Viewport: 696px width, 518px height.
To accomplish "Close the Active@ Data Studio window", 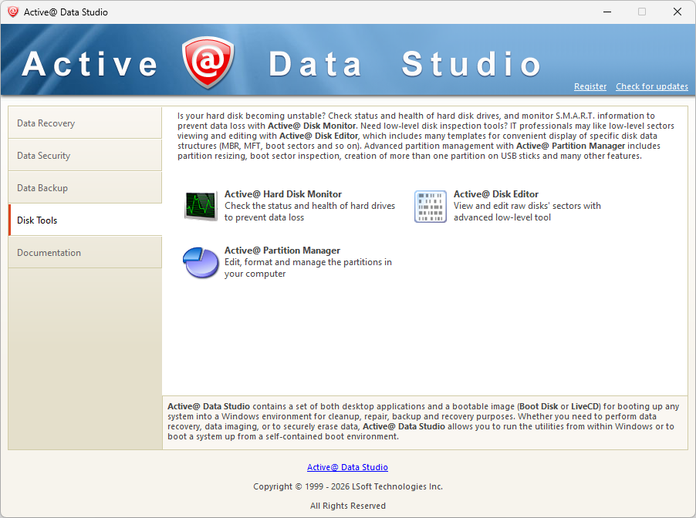I will [x=677, y=12].
